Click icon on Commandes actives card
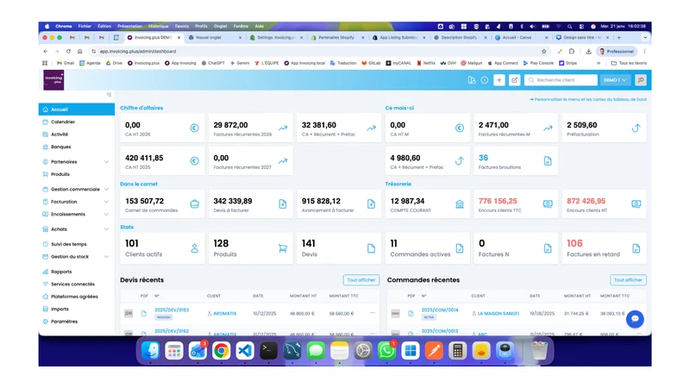This screenshot has width=690, height=388. 460,248
